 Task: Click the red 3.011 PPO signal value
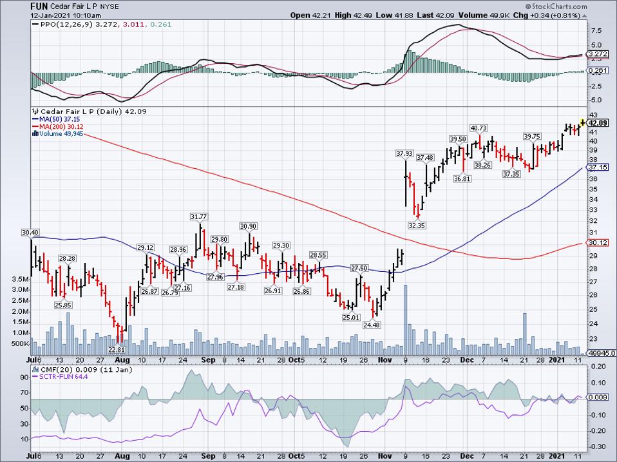pyautogui.click(x=133, y=24)
